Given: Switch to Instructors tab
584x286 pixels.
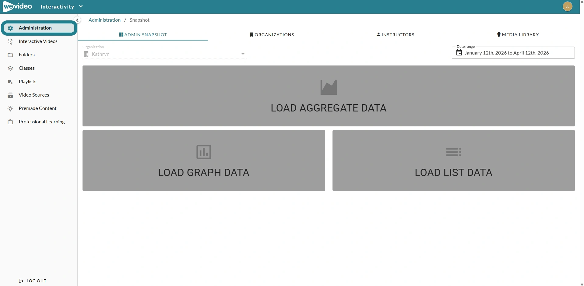Looking at the screenshot, I should 395,35.
